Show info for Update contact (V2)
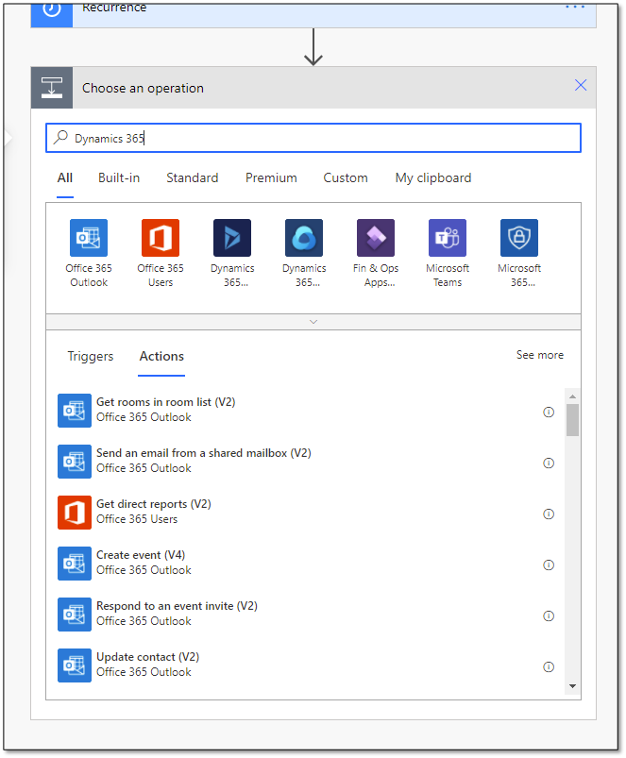The height and width of the screenshot is (758, 626). point(549,667)
